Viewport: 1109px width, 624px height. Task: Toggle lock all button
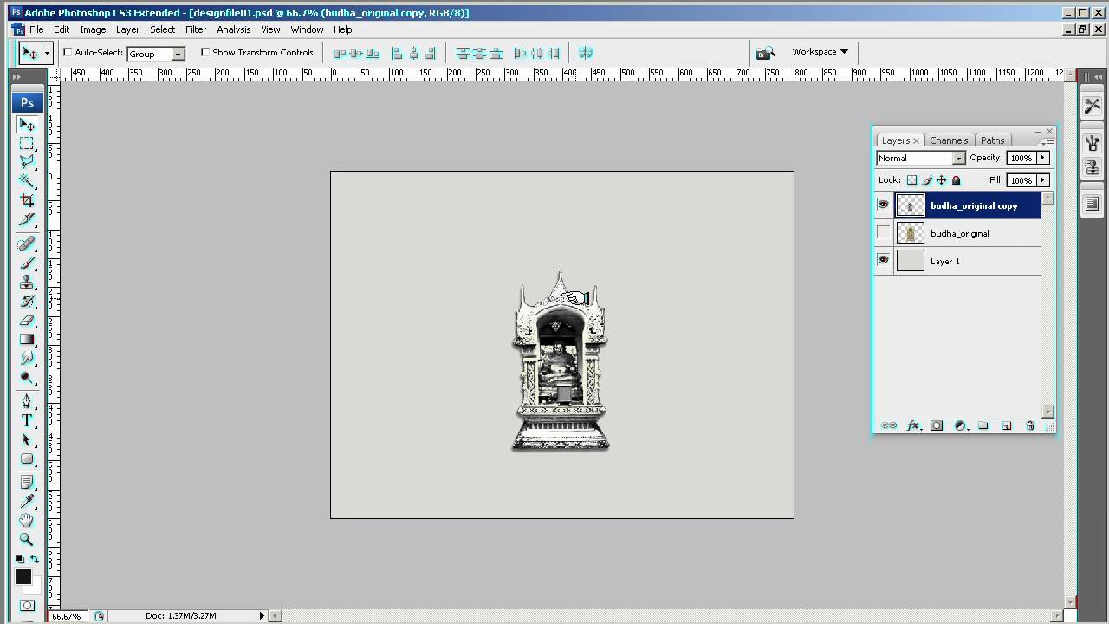[957, 180]
